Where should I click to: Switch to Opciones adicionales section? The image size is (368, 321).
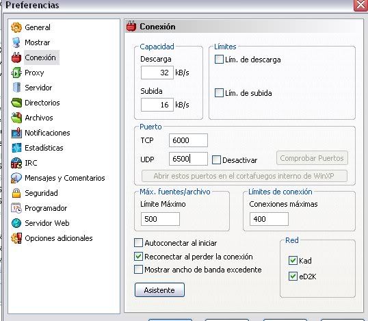59,238
